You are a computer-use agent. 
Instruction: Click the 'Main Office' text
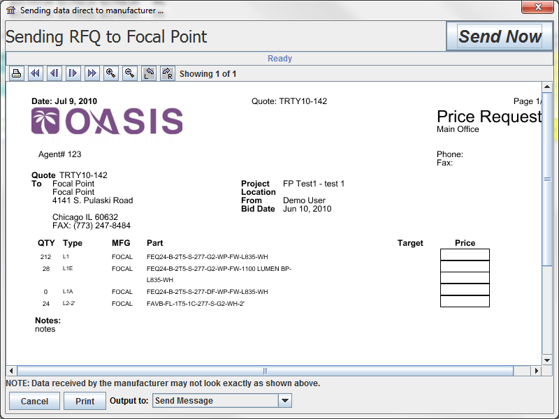(458, 129)
